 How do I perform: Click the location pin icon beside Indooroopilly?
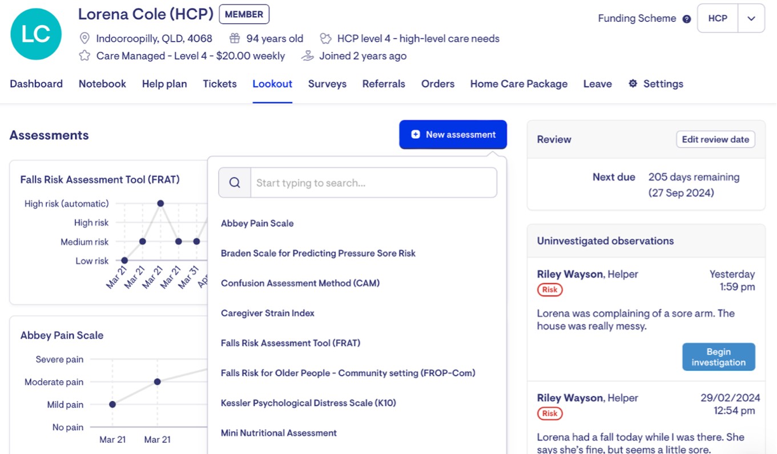[84, 39]
